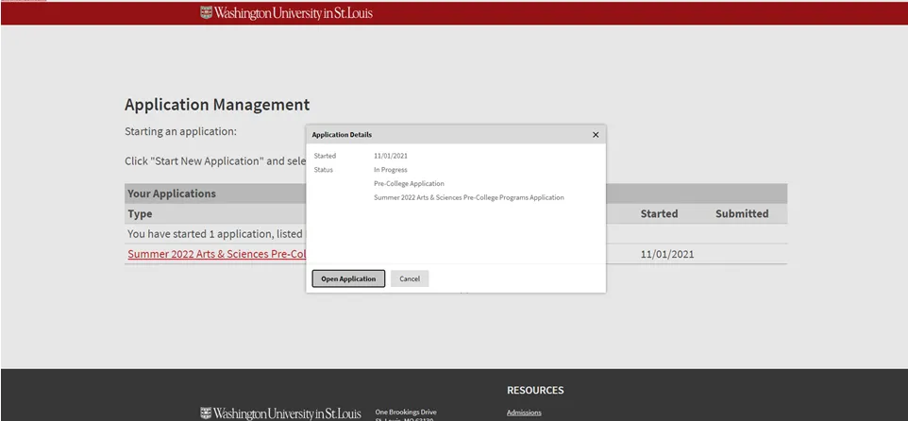Click the Application Management page heading
The image size is (908, 421).
coord(217,105)
